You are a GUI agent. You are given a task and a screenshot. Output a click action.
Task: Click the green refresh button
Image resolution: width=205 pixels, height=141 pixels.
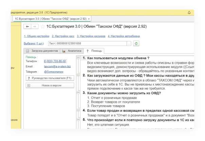tap(136, 43)
